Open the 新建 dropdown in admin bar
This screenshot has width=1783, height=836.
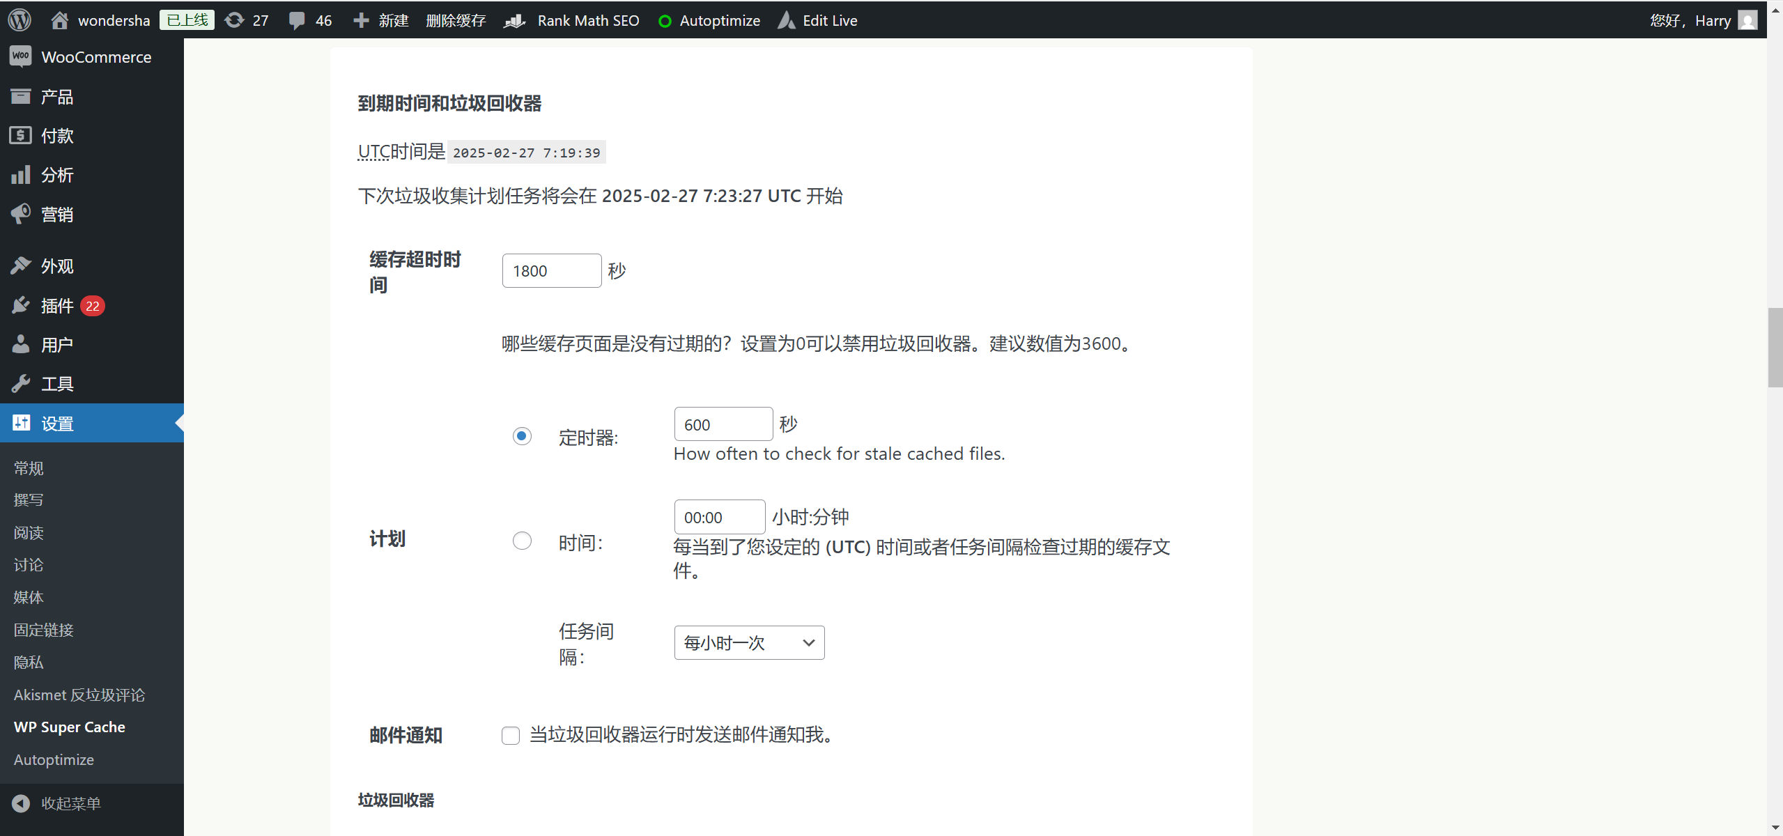(380, 20)
